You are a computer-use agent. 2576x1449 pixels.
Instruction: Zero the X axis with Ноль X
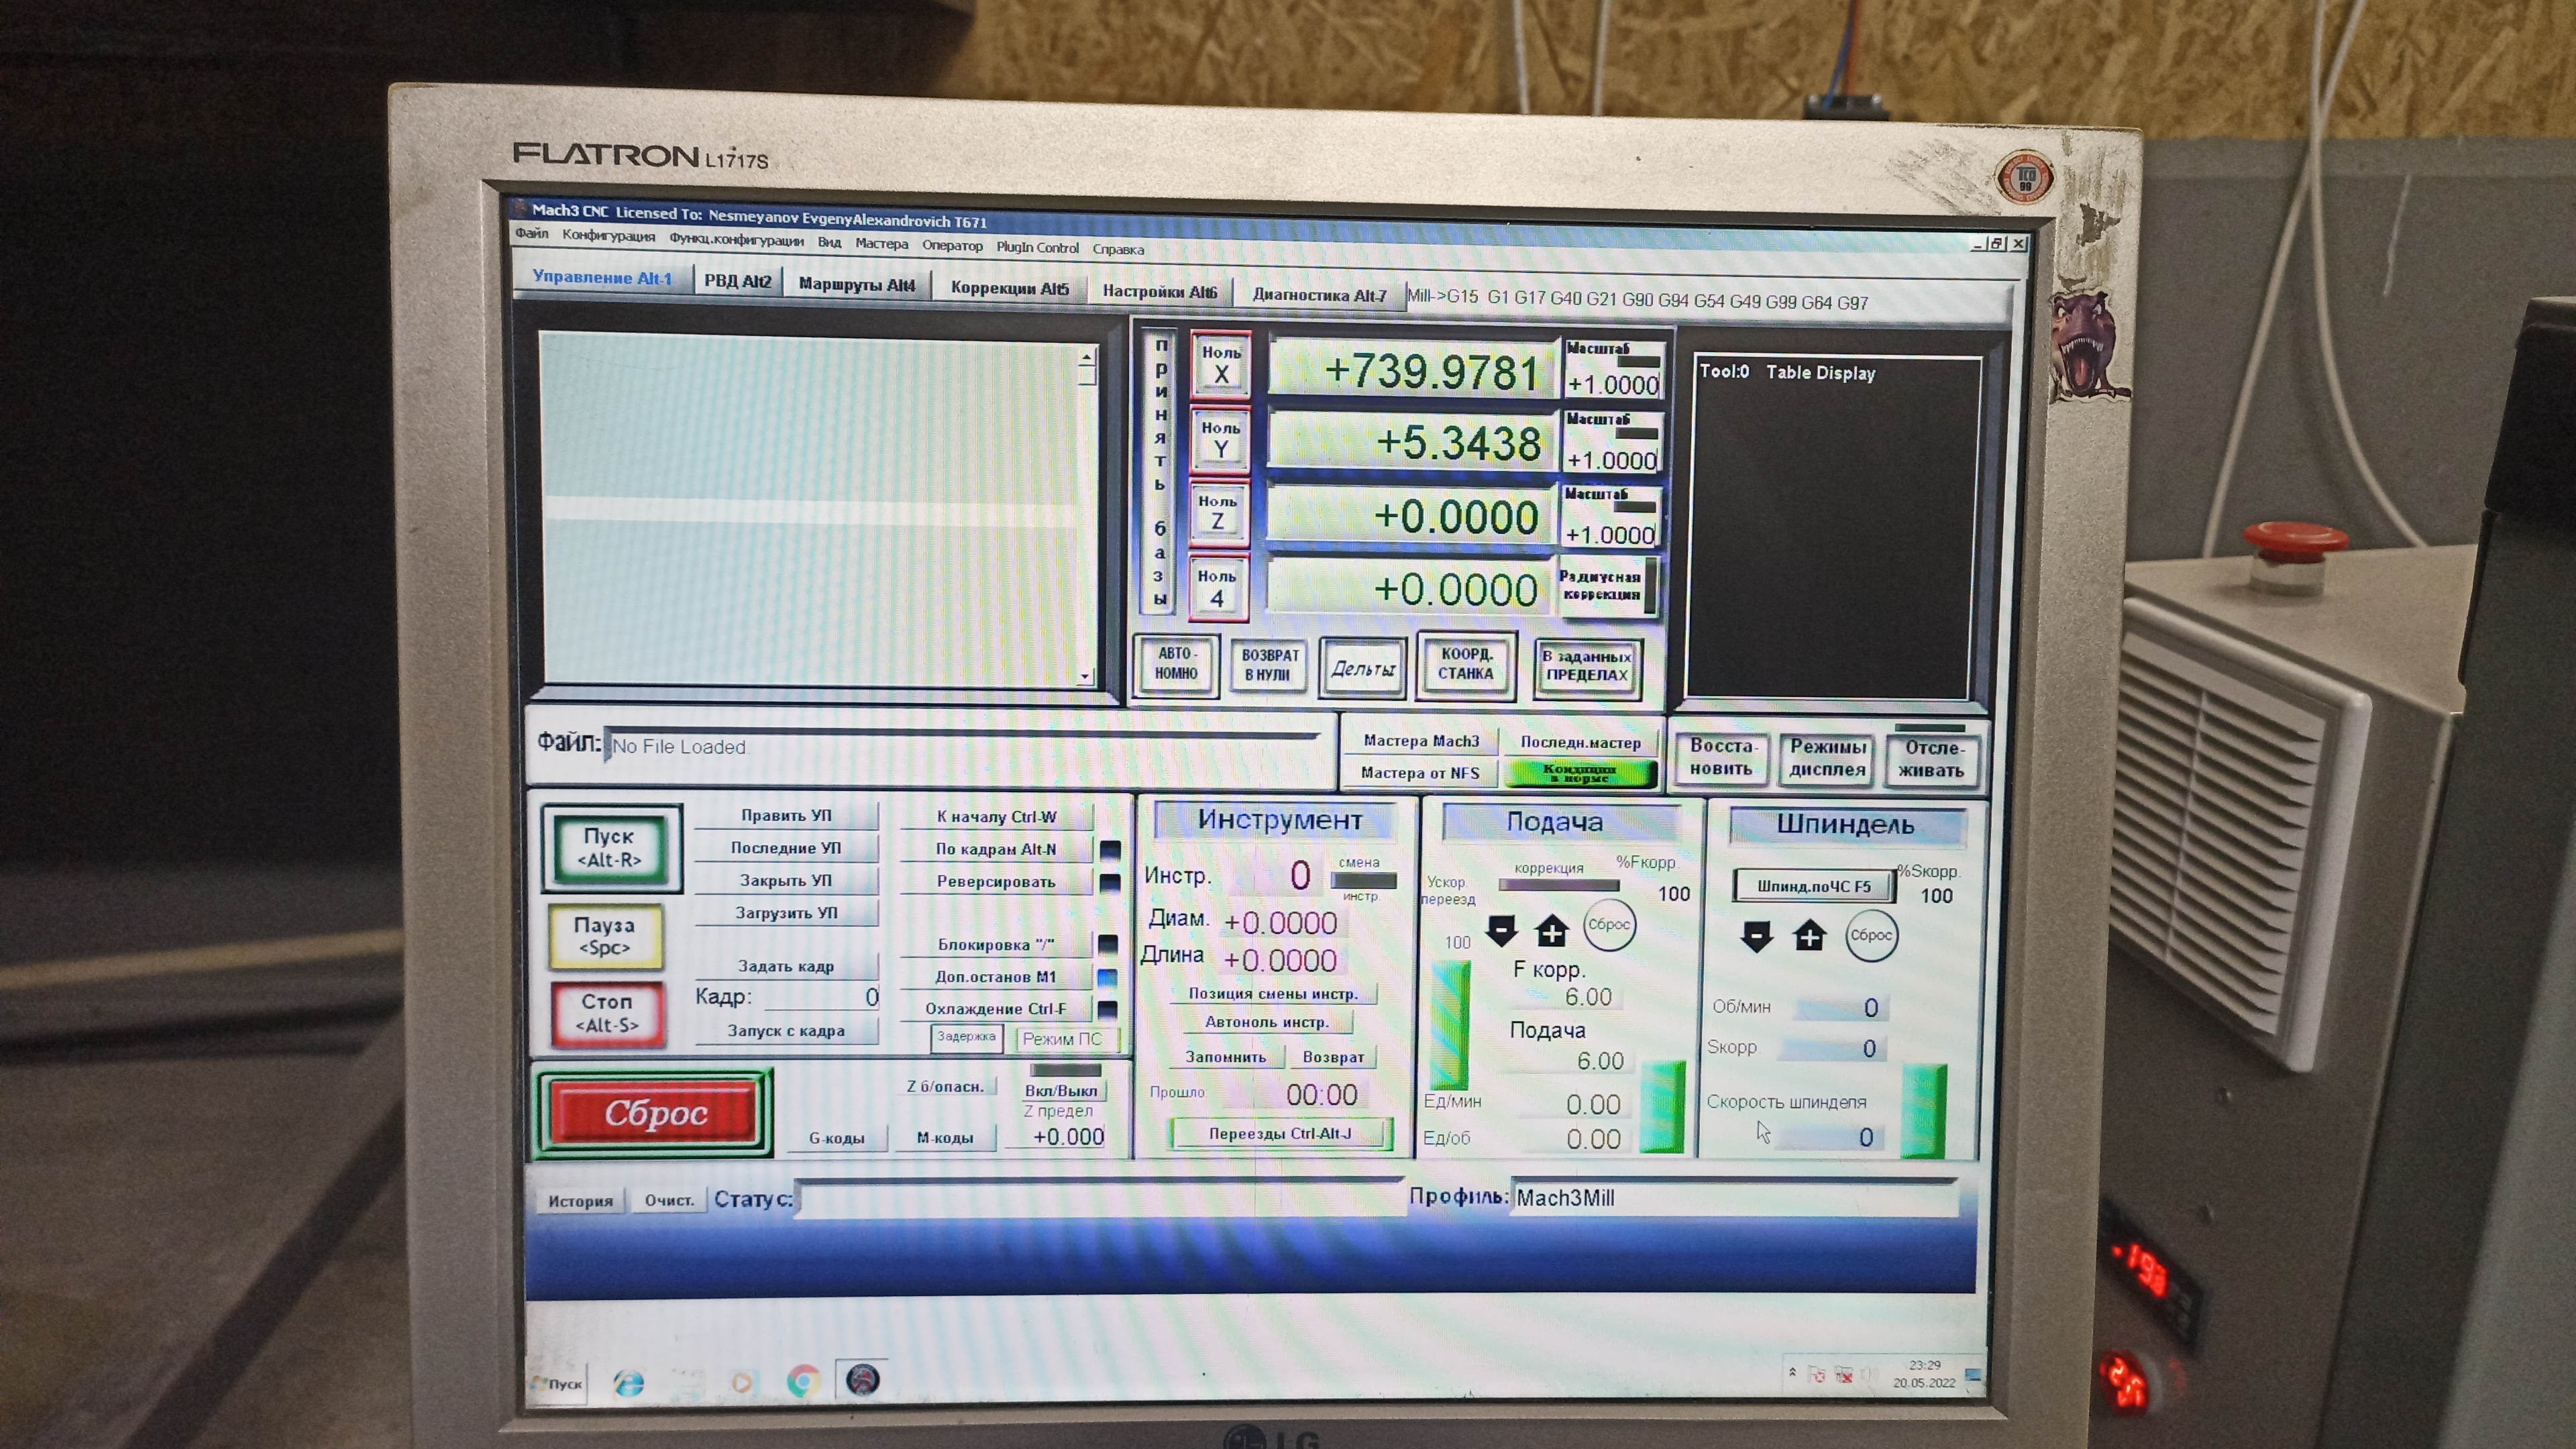(1220, 364)
